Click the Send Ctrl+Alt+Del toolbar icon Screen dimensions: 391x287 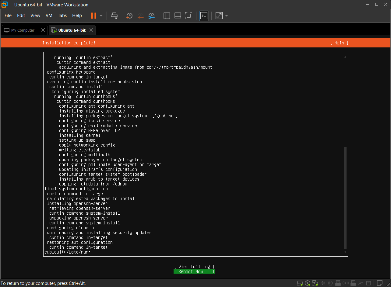(x=114, y=16)
